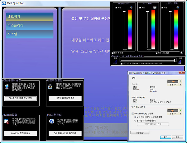
Task: Toggle the LED 강도 LCD brightness checkbox
Action: [122, 64]
